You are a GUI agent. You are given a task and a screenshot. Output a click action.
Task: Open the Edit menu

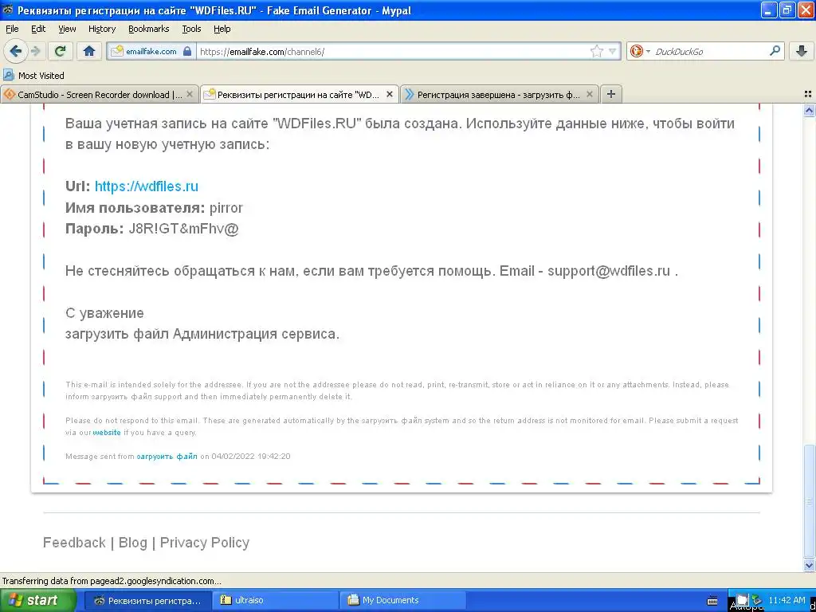(38, 29)
